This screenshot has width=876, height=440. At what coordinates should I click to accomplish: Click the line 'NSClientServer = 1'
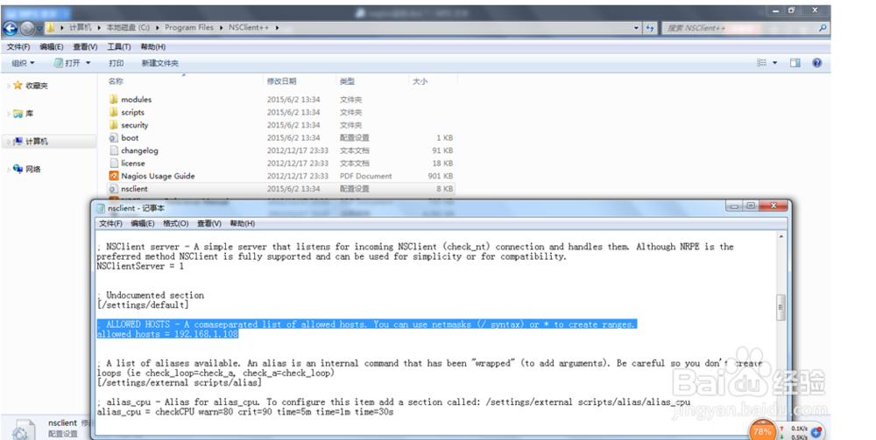tap(139, 266)
